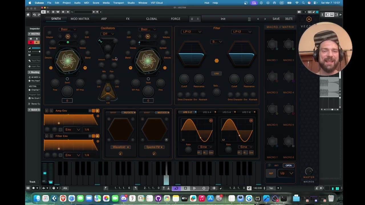Image resolution: width=365 pixels, height=205 pixels.
Task: Open Finder from the Dock
Action: pos(37,198)
